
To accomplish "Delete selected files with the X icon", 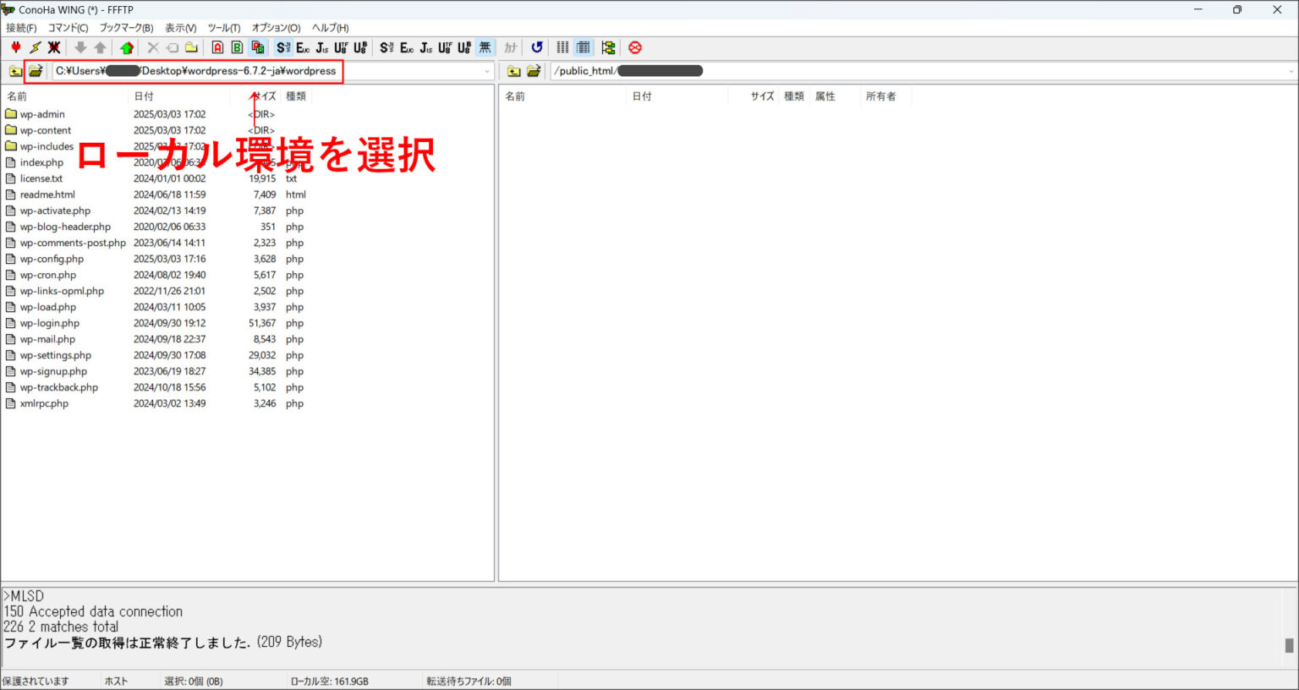I will click(x=151, y=47).
